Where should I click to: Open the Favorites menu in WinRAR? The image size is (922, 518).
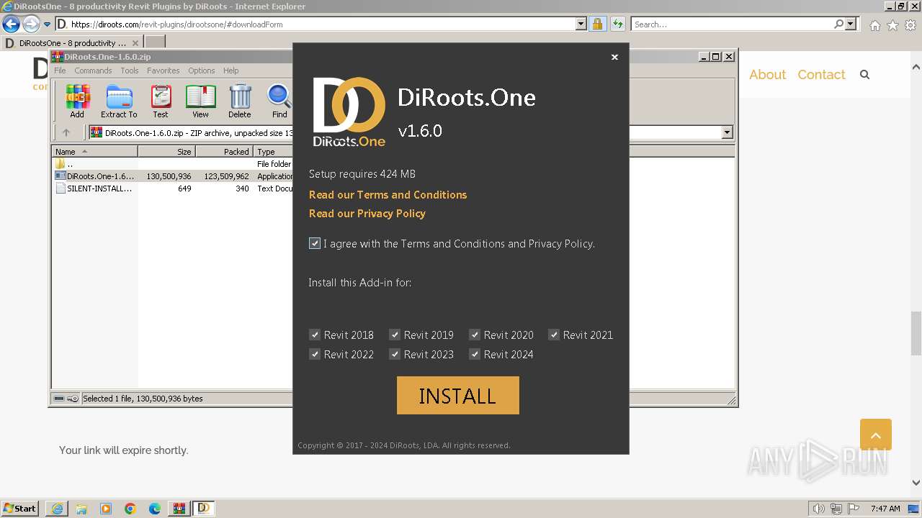(164, 71)
